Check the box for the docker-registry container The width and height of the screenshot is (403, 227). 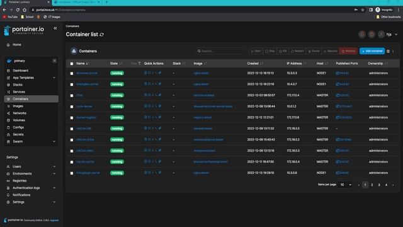click(x=72, y=118)
